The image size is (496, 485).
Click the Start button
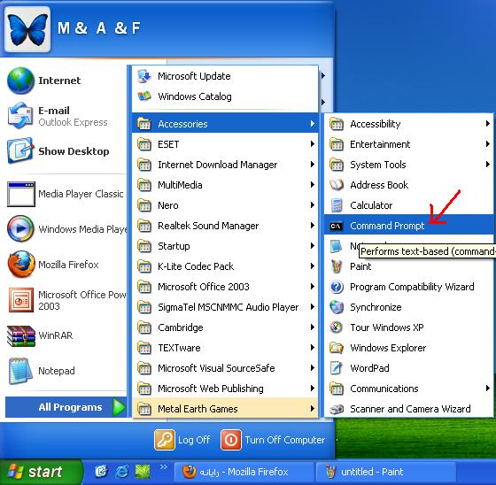point(41,472)
